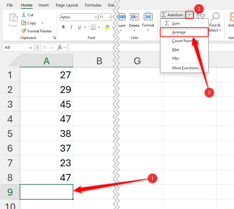Screen dimensions: 234x209
Task: Activate the Format Painter brush
Action: click(24, 31)
